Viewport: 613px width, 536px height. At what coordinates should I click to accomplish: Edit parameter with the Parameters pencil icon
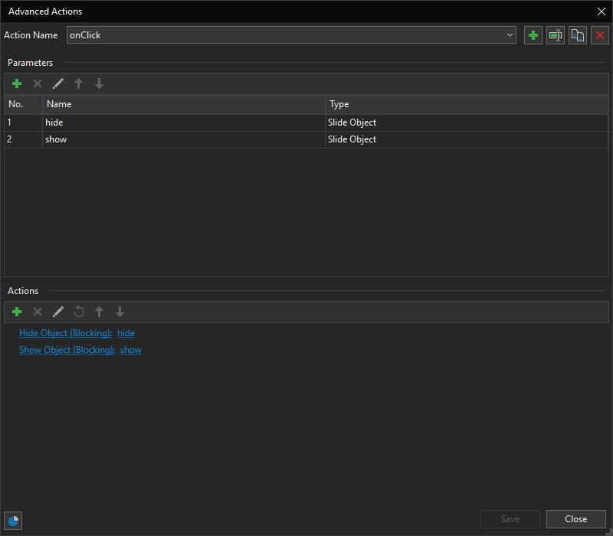58,83
